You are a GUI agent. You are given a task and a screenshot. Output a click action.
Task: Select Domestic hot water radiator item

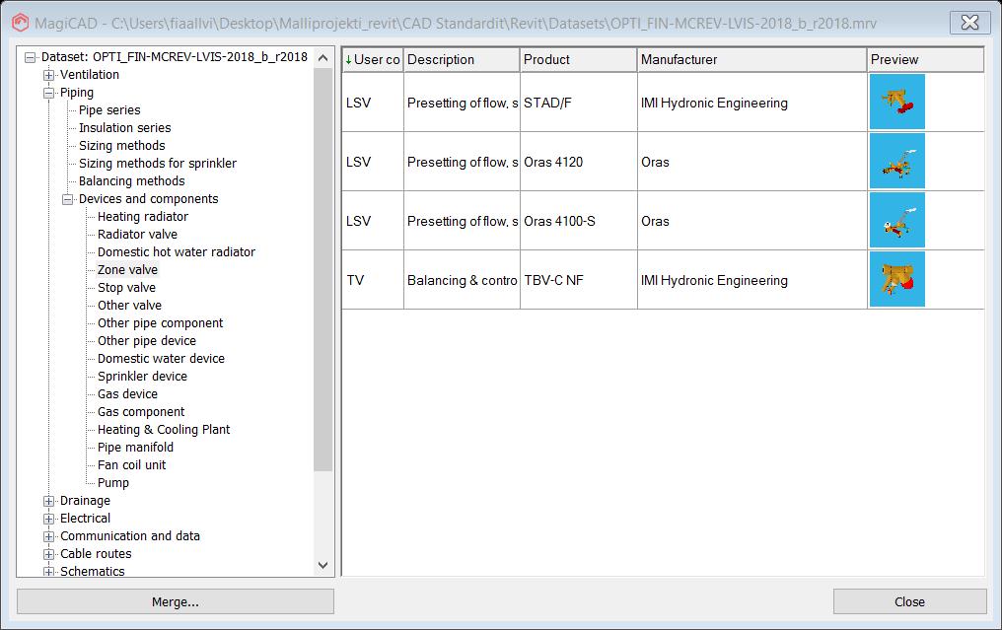point(177,252)
